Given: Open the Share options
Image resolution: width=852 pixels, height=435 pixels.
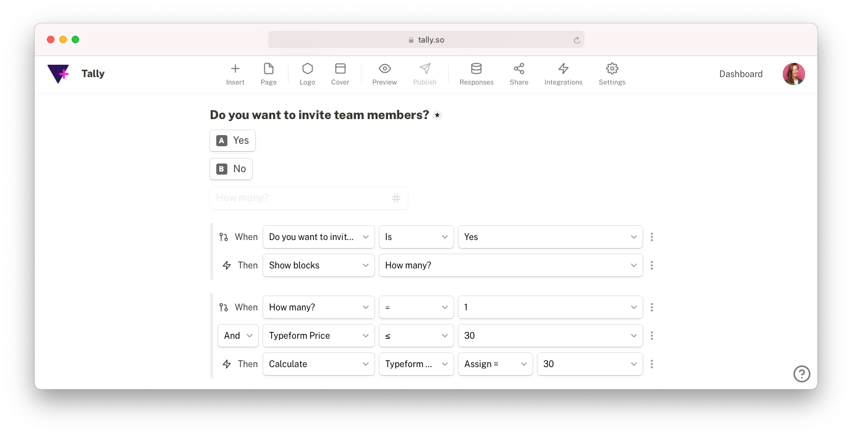Looking at the screenshot, I should point(519,74).
